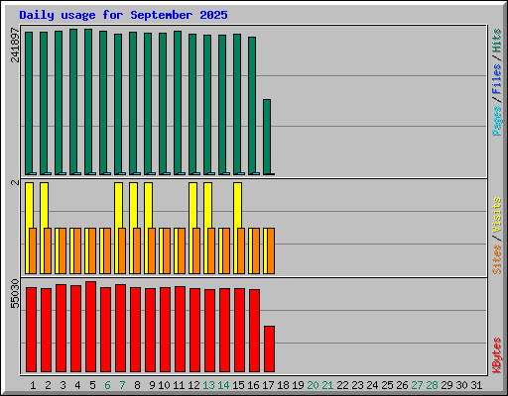Click the Visits legend label
Image resolution: width=508 pixels, height=396 pixels.
496,215
